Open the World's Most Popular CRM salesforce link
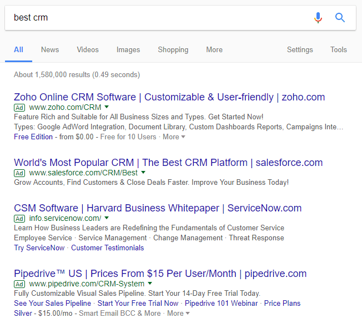Screen dimensions: 362x323 tap(168, 163)
